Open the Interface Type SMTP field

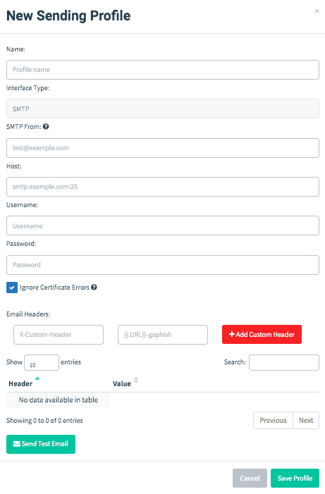pyautogui.click(x=163, y=109)
